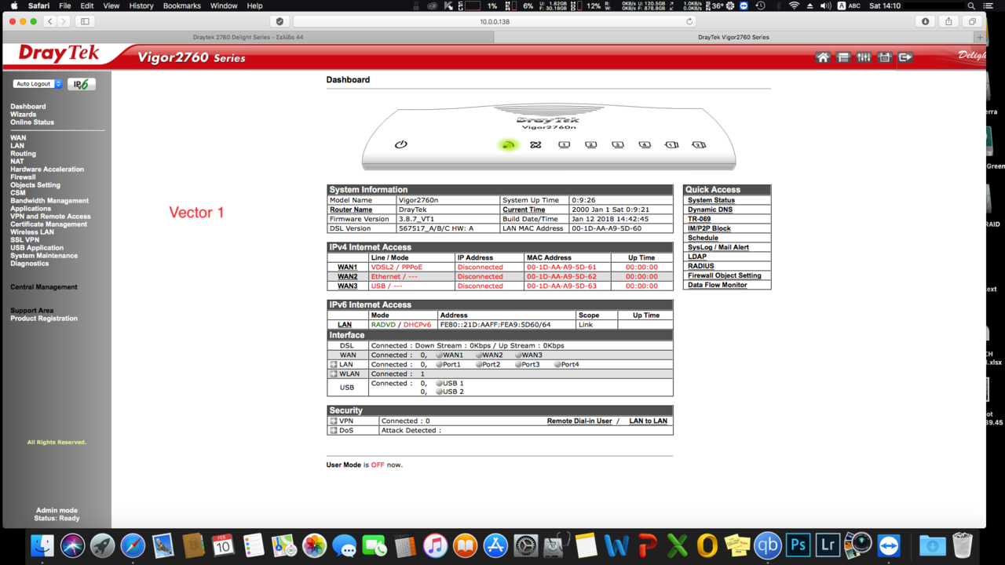This screenshot has width=1005, height=565.
Task: Click the Home icon in the DrayTek header
Action: point(823,57)
